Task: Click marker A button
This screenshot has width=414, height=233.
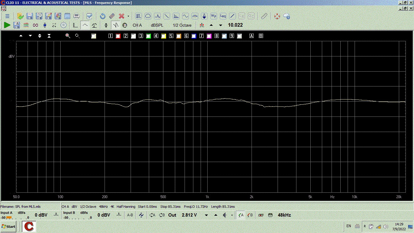Action: pyautogui.click(x=251, y=36)
